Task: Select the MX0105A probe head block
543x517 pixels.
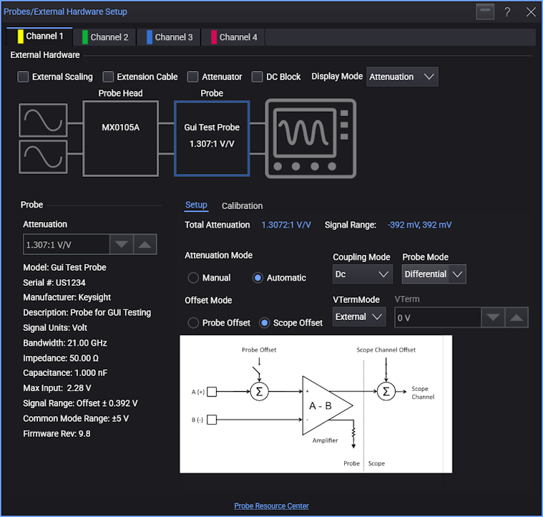Action: pos(120,138)
